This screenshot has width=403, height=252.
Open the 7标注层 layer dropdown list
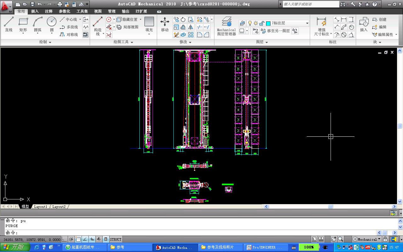pos(307,23)
